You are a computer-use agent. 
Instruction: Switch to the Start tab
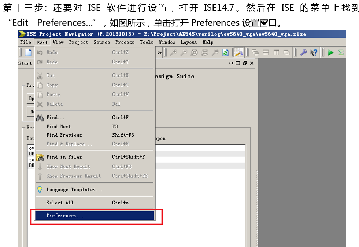point(25,63)
